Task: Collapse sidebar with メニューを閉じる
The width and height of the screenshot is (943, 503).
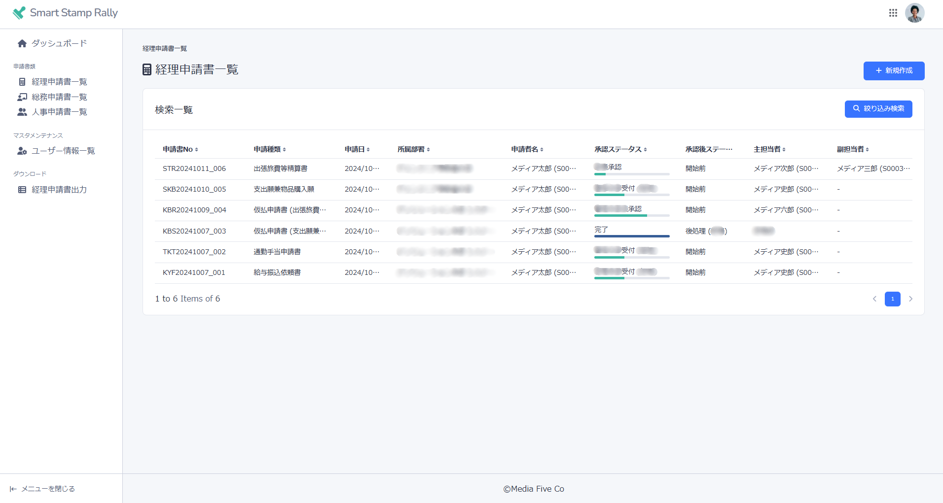Action: tap(42, 489)
